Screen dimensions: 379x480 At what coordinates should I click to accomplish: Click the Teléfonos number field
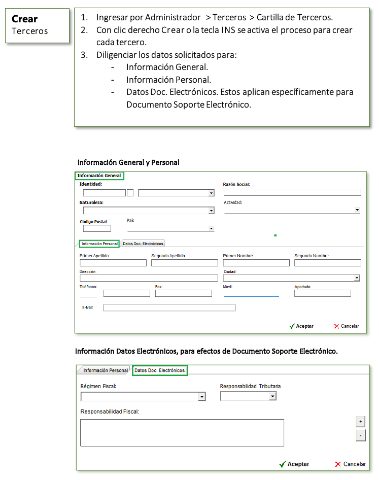127,293
